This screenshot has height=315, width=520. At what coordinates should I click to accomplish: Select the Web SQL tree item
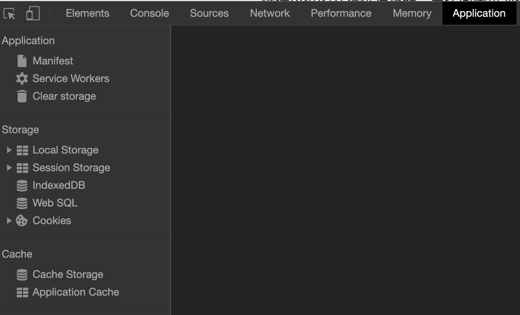coord(55,203)
